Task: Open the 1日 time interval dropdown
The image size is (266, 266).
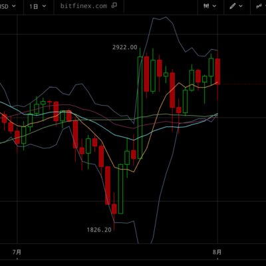Action: point(38,6)
